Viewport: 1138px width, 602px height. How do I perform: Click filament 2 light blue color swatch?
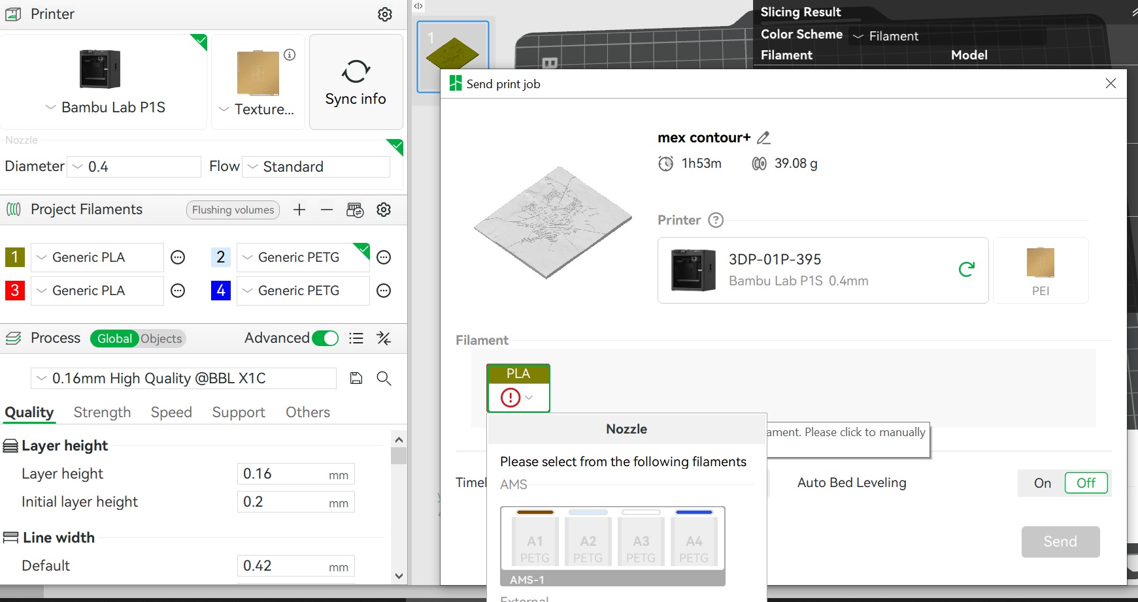(221, 257)
